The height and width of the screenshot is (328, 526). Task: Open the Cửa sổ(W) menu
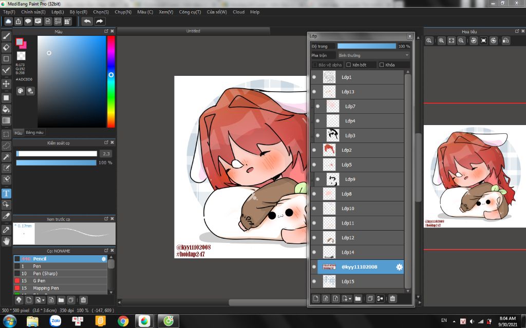pos(217,12)
